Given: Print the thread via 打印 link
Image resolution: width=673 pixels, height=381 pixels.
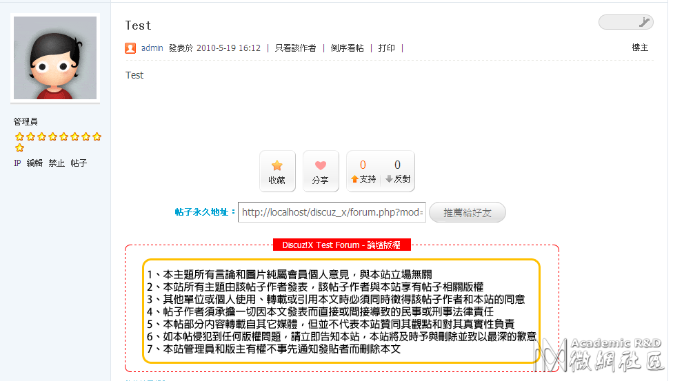Looking at the screenshot, I should (386, 48).
